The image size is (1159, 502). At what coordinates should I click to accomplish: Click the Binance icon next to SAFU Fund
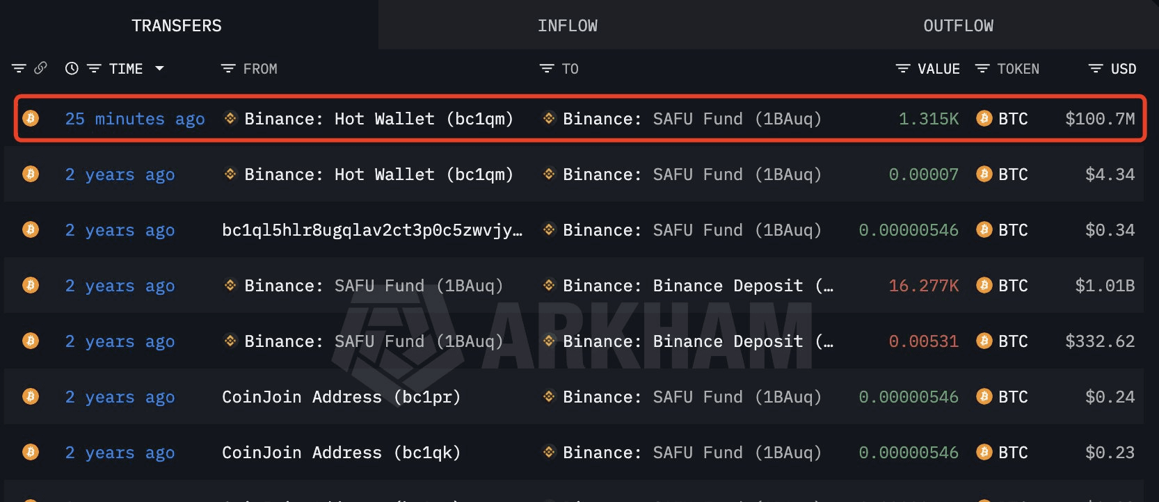tap(547, 118)
